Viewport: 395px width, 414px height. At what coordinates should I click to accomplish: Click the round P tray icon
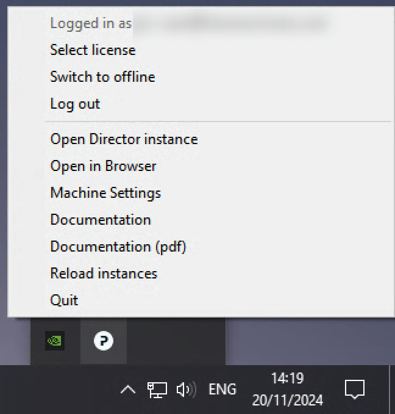click(104, 341)
